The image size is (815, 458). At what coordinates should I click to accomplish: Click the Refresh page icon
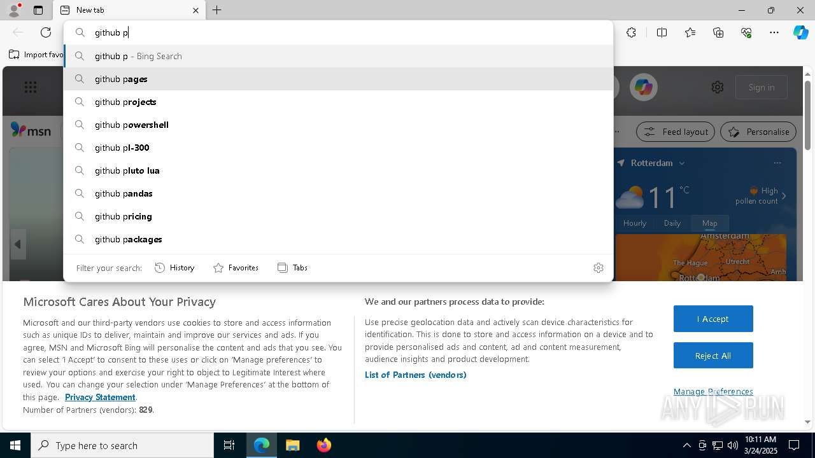click(46, 32)
